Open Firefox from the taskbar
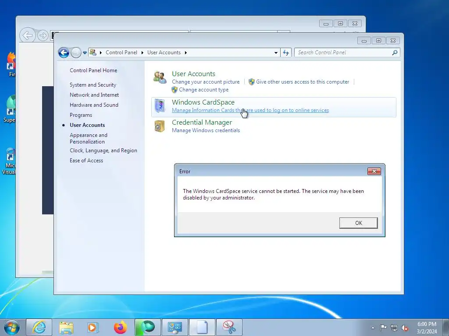Image resolution: width=449 pixels, height=336 pixels. point(120,327)
